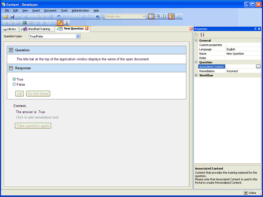Open the Question type dropdown
This screenshot has width=263, height=197.
click(78, 37)
